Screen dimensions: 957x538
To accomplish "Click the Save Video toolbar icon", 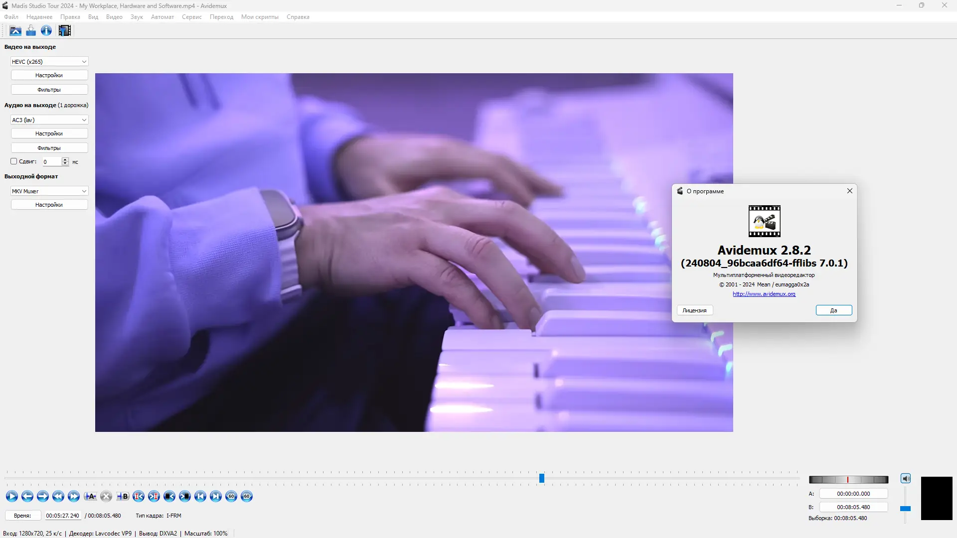I will coord(31,31).
